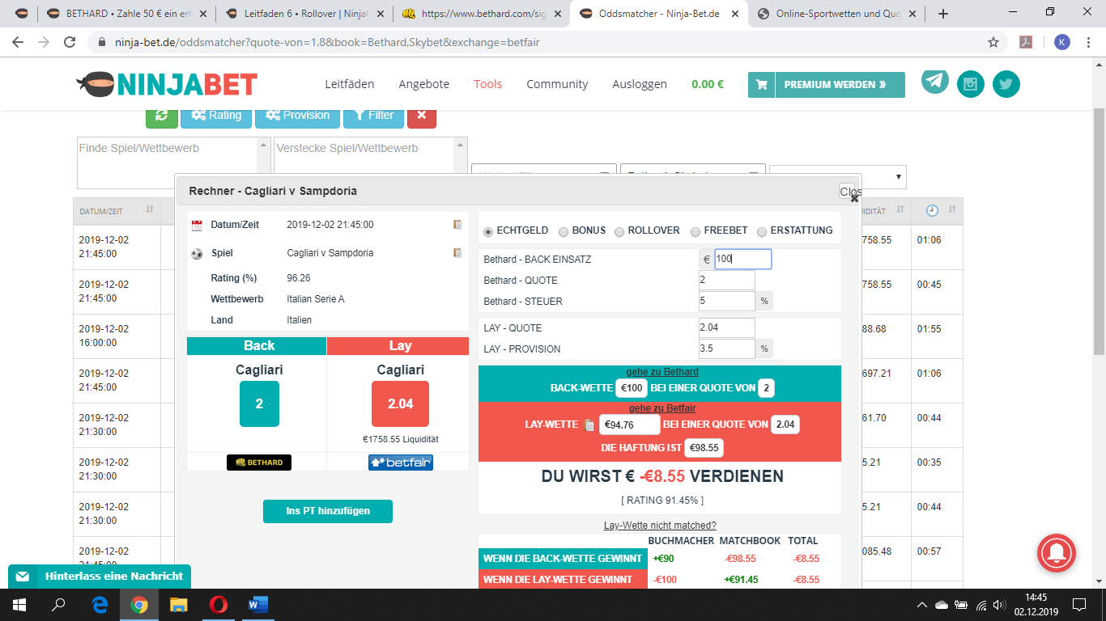Open Tools menu
The image size is (1106, 621).
coord(488,84)
